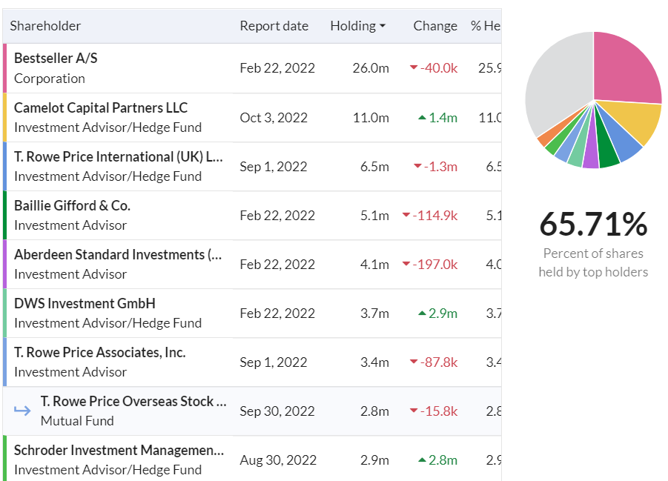Viewport: 668px width, 481px height.
Task: Click the purple pie chart slice
Action: 592,152
